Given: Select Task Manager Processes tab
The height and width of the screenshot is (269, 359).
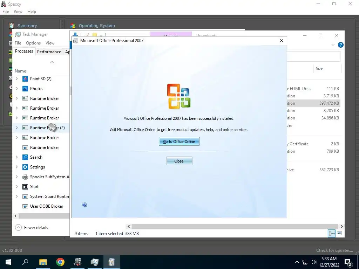Looking at the screenshot, I should coord(24,51).
